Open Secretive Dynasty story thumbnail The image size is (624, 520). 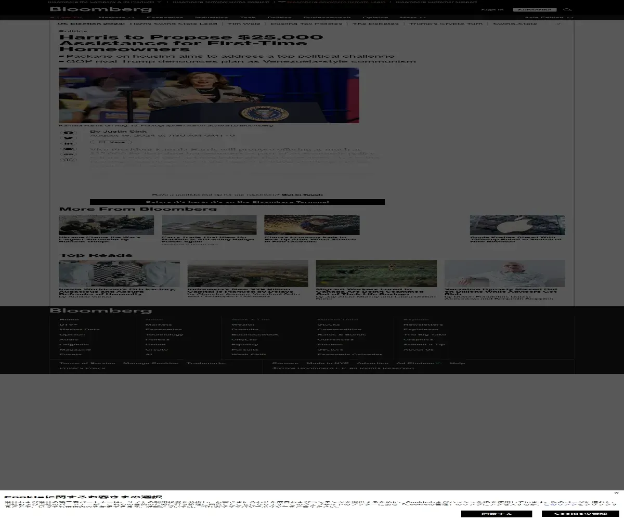click(505, 274)
